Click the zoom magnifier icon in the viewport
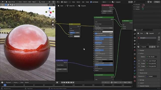Screen dimensions: 161x90 53,18
